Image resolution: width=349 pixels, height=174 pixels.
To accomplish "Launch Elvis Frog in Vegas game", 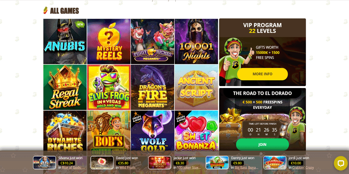I will (x=109, y=87).
